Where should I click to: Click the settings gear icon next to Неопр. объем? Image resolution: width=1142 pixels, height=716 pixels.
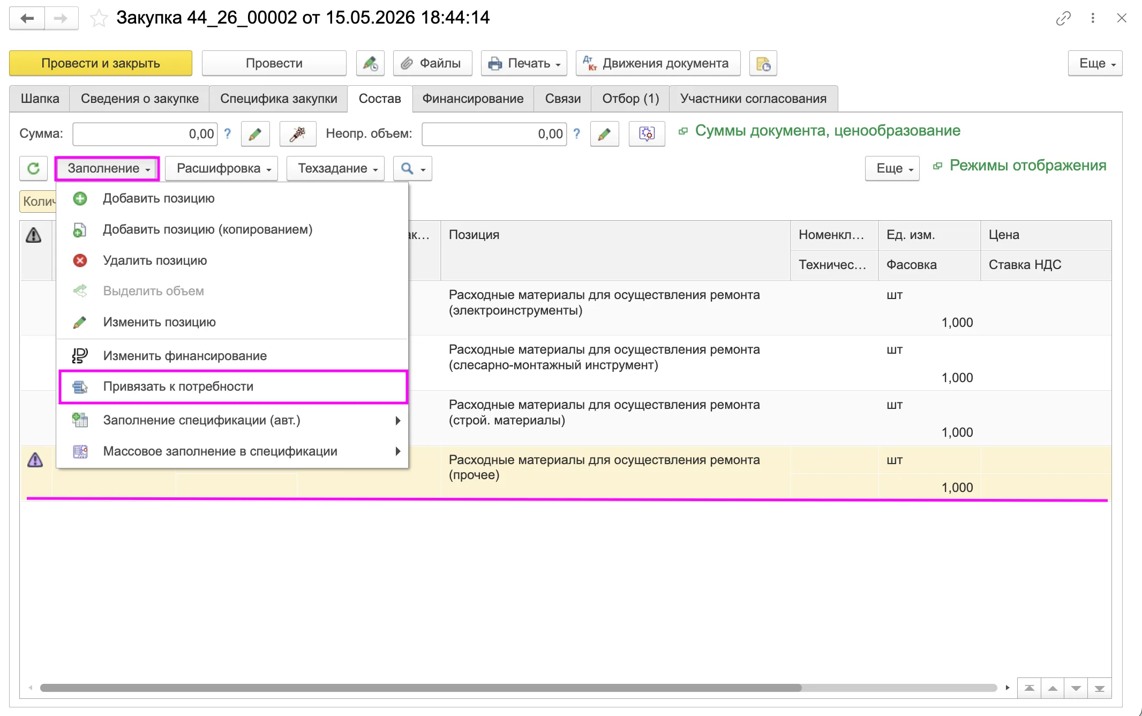(x=647, y=134)
